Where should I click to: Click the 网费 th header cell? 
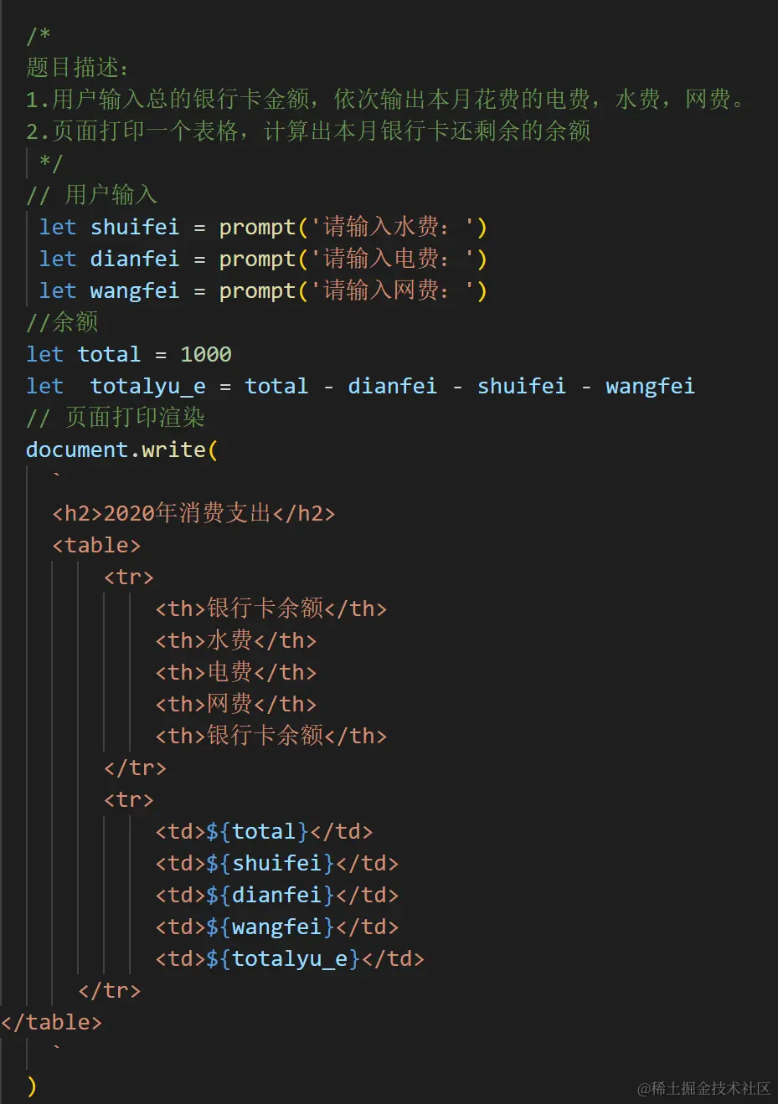point(236,704)
